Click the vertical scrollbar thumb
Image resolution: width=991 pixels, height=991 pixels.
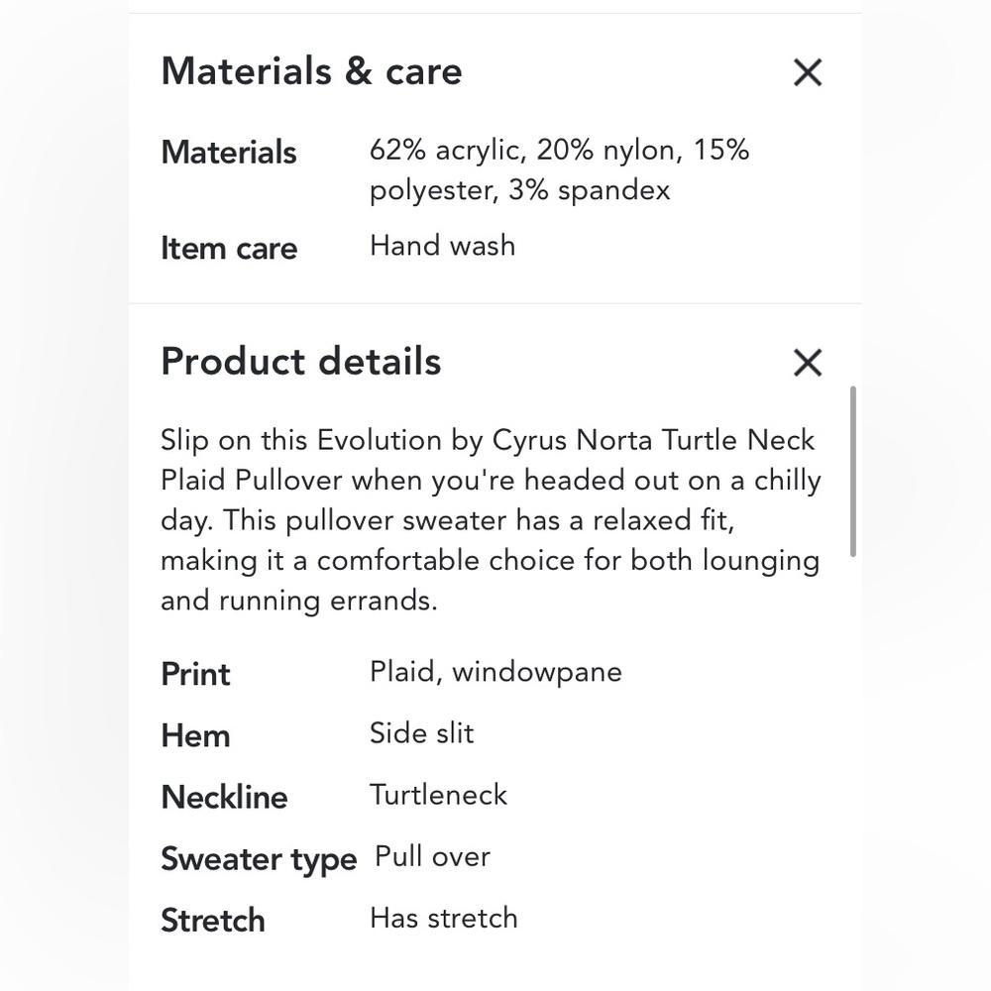click(x=852, y=471)
